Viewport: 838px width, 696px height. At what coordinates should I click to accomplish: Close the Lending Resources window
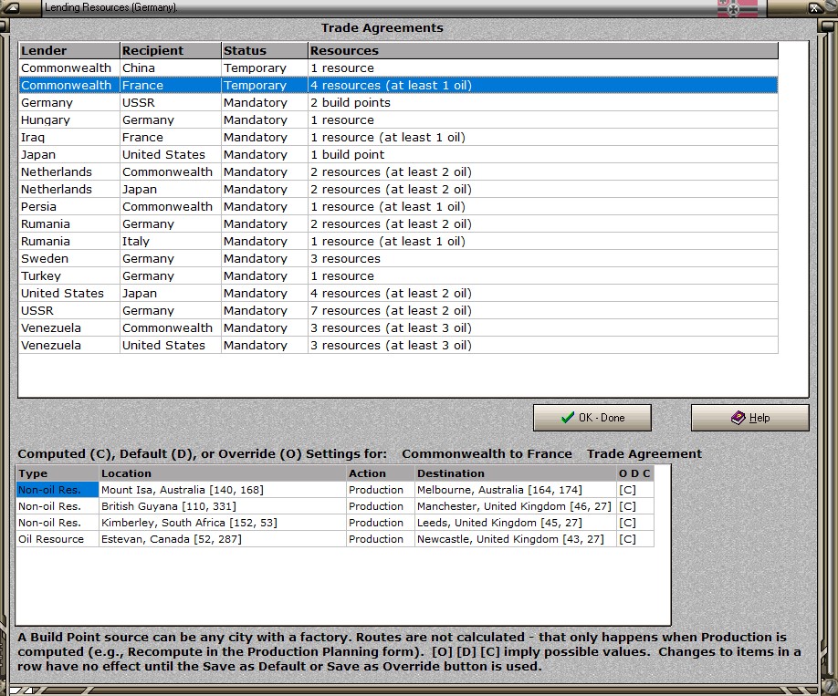click(814, 8)
